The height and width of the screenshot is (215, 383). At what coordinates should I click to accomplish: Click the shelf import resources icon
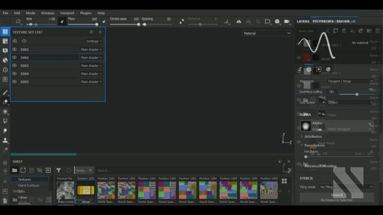click(48, 170)
